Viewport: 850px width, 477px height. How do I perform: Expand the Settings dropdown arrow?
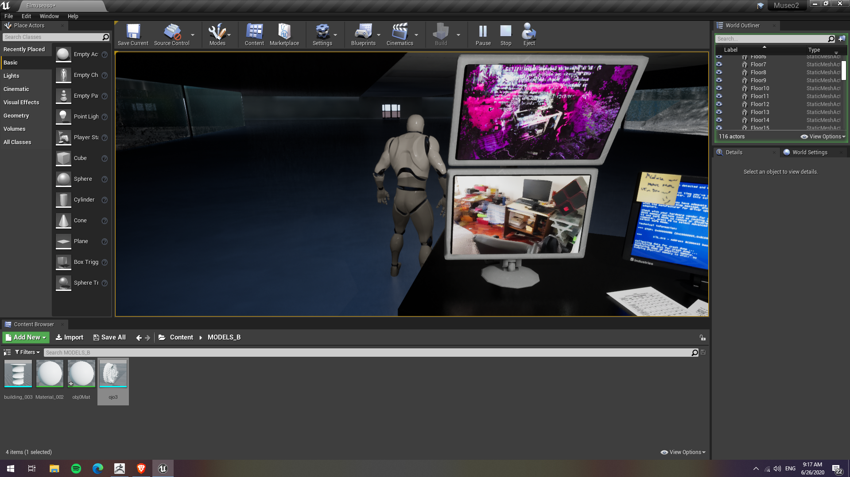[335, 35]
